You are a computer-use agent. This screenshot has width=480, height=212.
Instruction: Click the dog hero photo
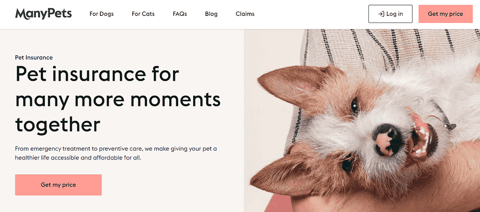362,121
